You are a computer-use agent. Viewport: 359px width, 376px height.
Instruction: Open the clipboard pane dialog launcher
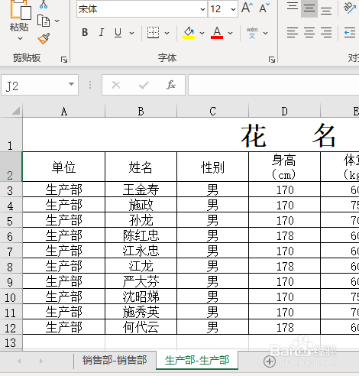pos(64,60)
